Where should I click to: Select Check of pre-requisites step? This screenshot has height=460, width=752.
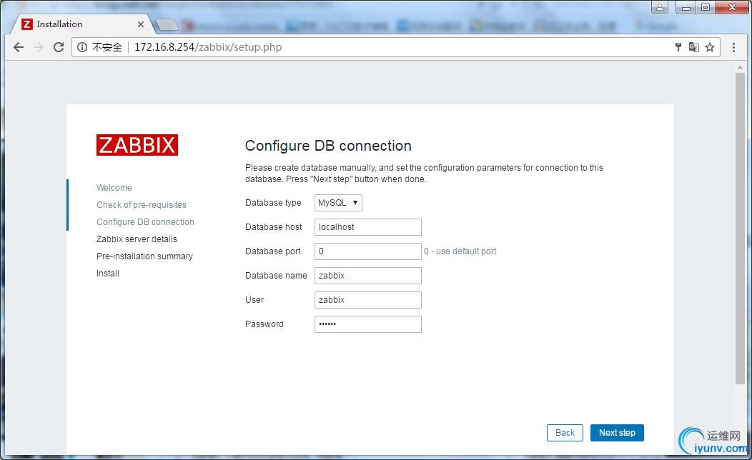[x=142, y=204]
